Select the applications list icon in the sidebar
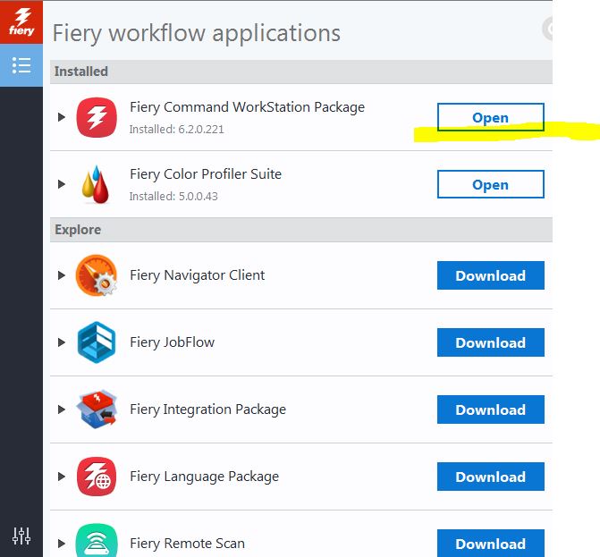The width and height of the screenshot is (600, 557). [21, 65]
